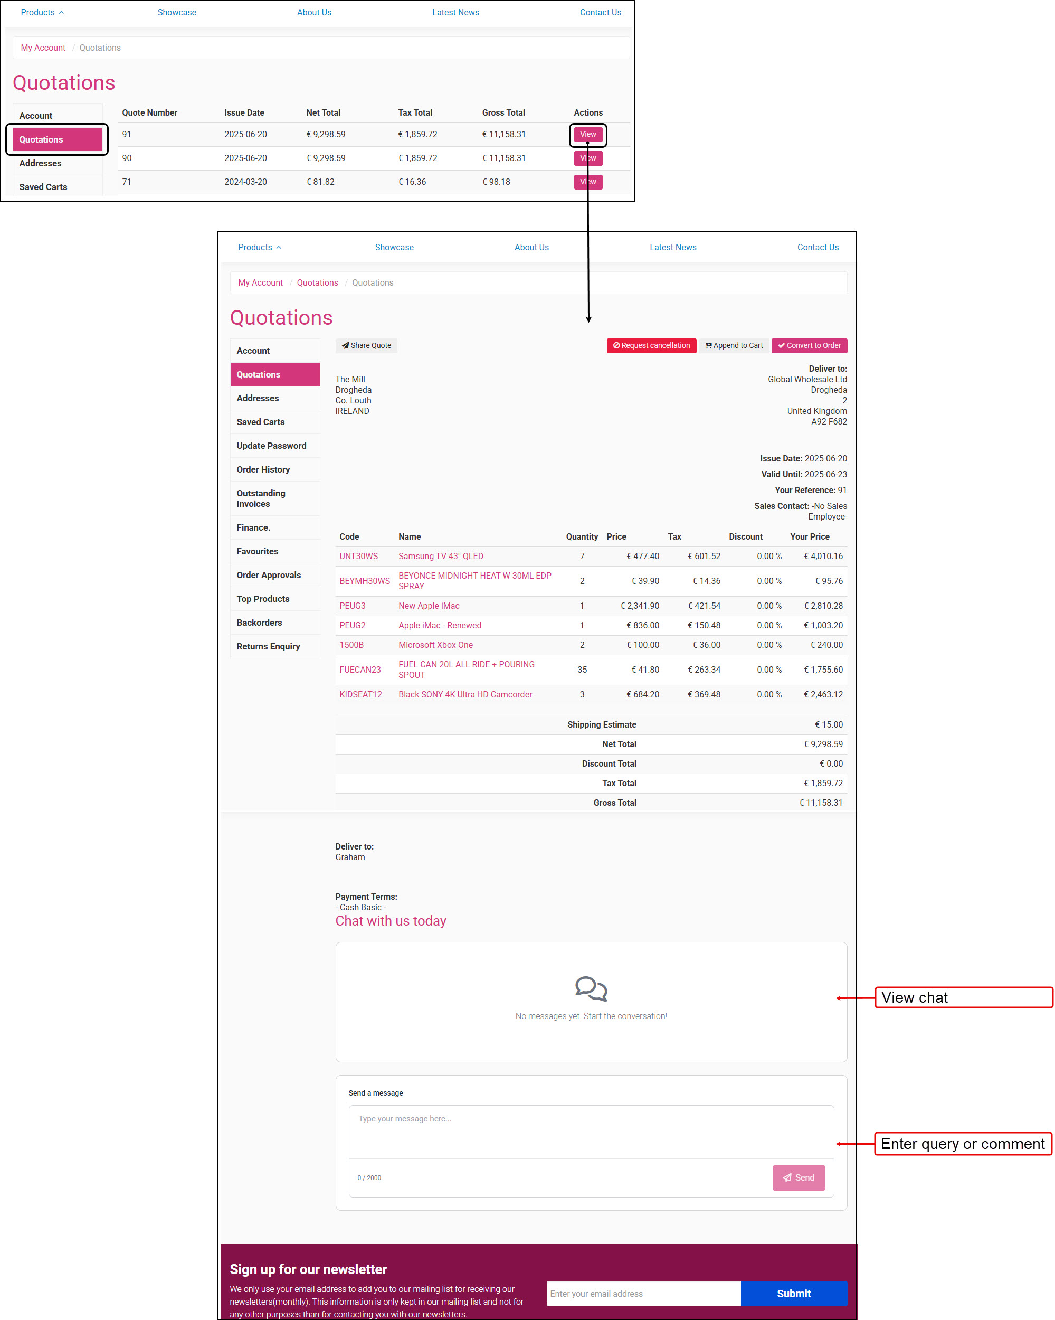View quotation number 71
This screenshot has height=1320, width=1055.
point(587,182)
